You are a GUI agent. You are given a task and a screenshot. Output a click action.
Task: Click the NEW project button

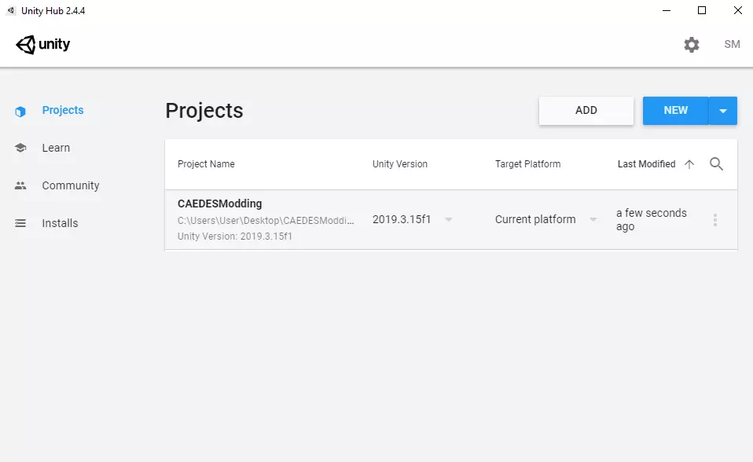coord(675,111)
